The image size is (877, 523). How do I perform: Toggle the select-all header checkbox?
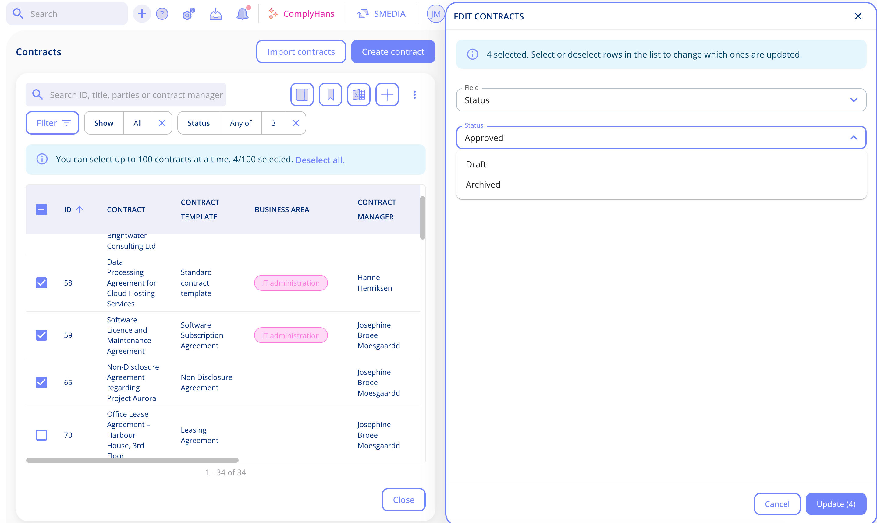41,209
